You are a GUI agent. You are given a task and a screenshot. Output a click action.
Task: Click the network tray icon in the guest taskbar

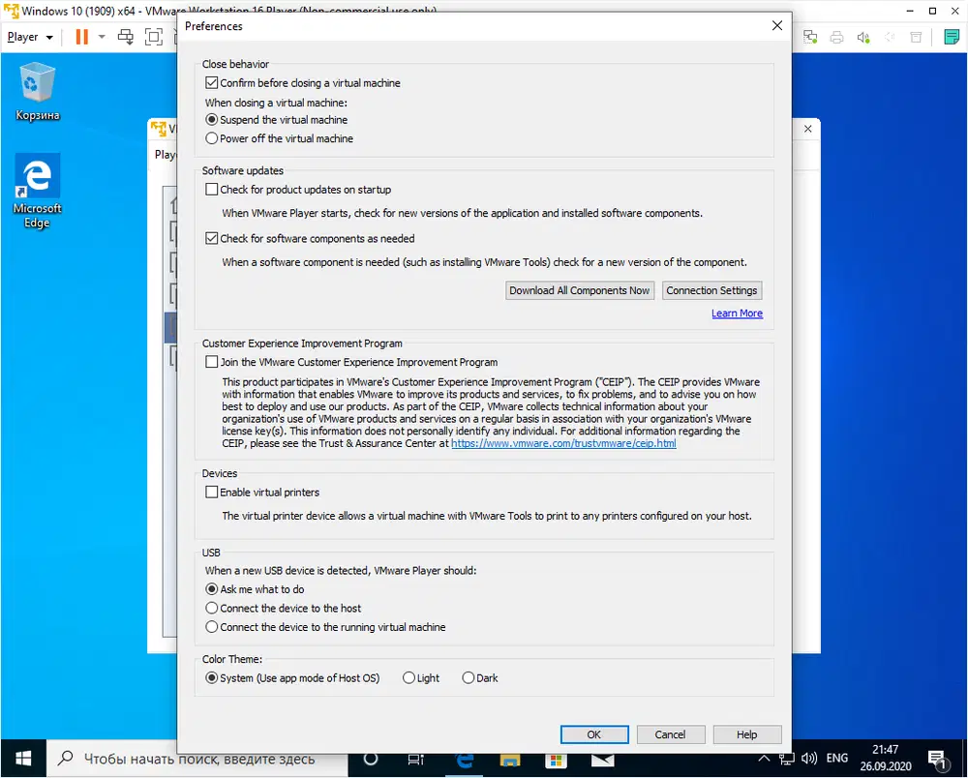click(x=786, y=759)
